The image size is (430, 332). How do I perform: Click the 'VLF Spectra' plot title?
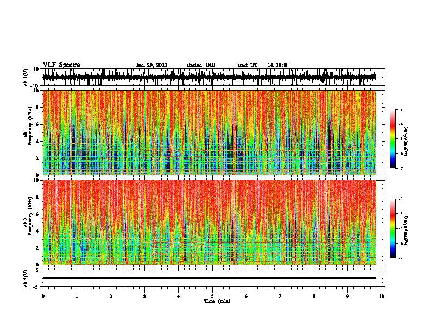61,65
